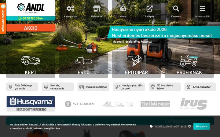Click the ride-on tractor PROFIKNAK icon

[189, 61]
